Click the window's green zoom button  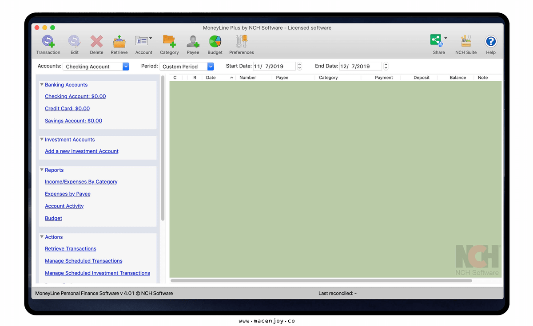pos(53,27)
